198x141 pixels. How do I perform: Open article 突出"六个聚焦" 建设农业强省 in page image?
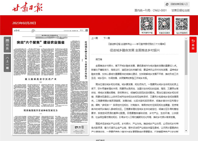coord(41,42)
